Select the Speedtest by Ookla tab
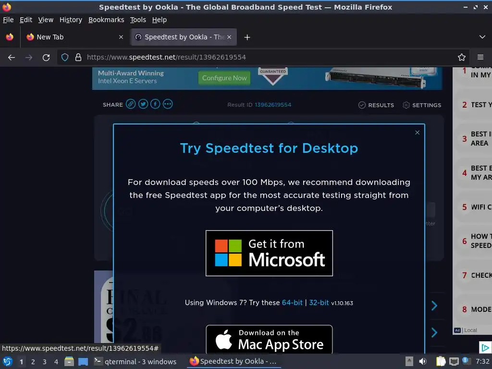The width and height of the screenshot is (492, 369). 184,37
